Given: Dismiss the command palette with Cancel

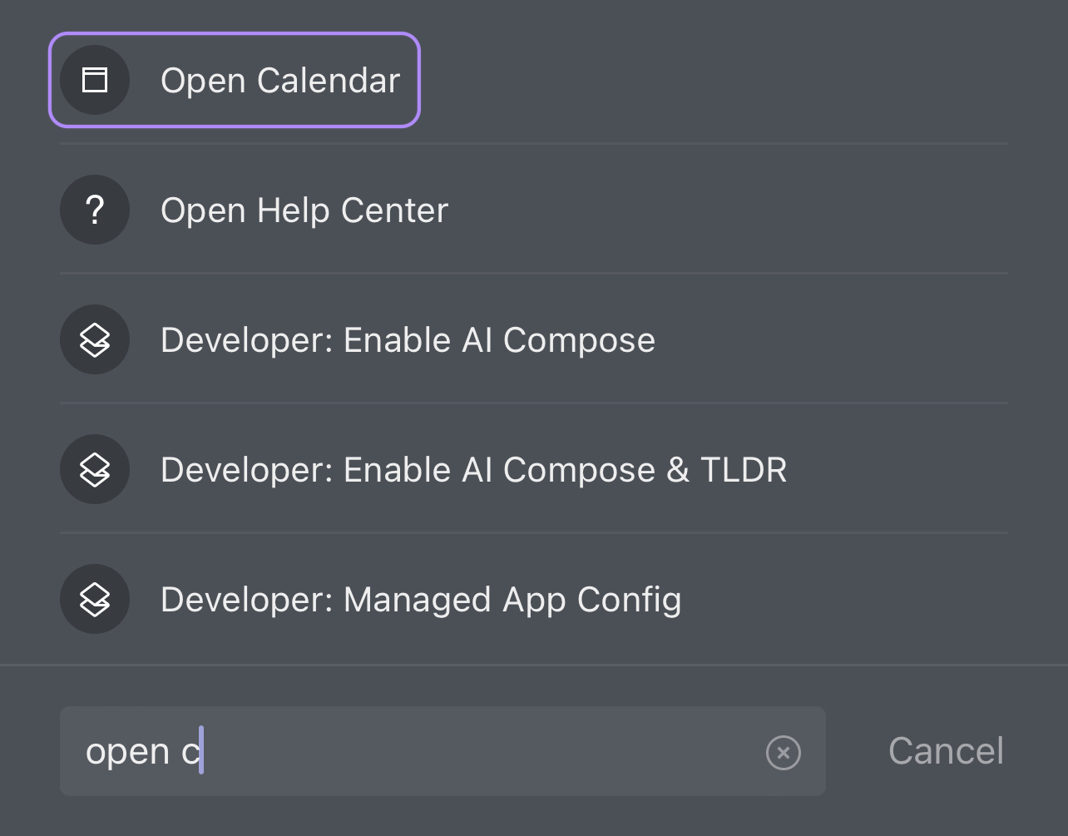Looking at the screenshot, I should [946, 751].
